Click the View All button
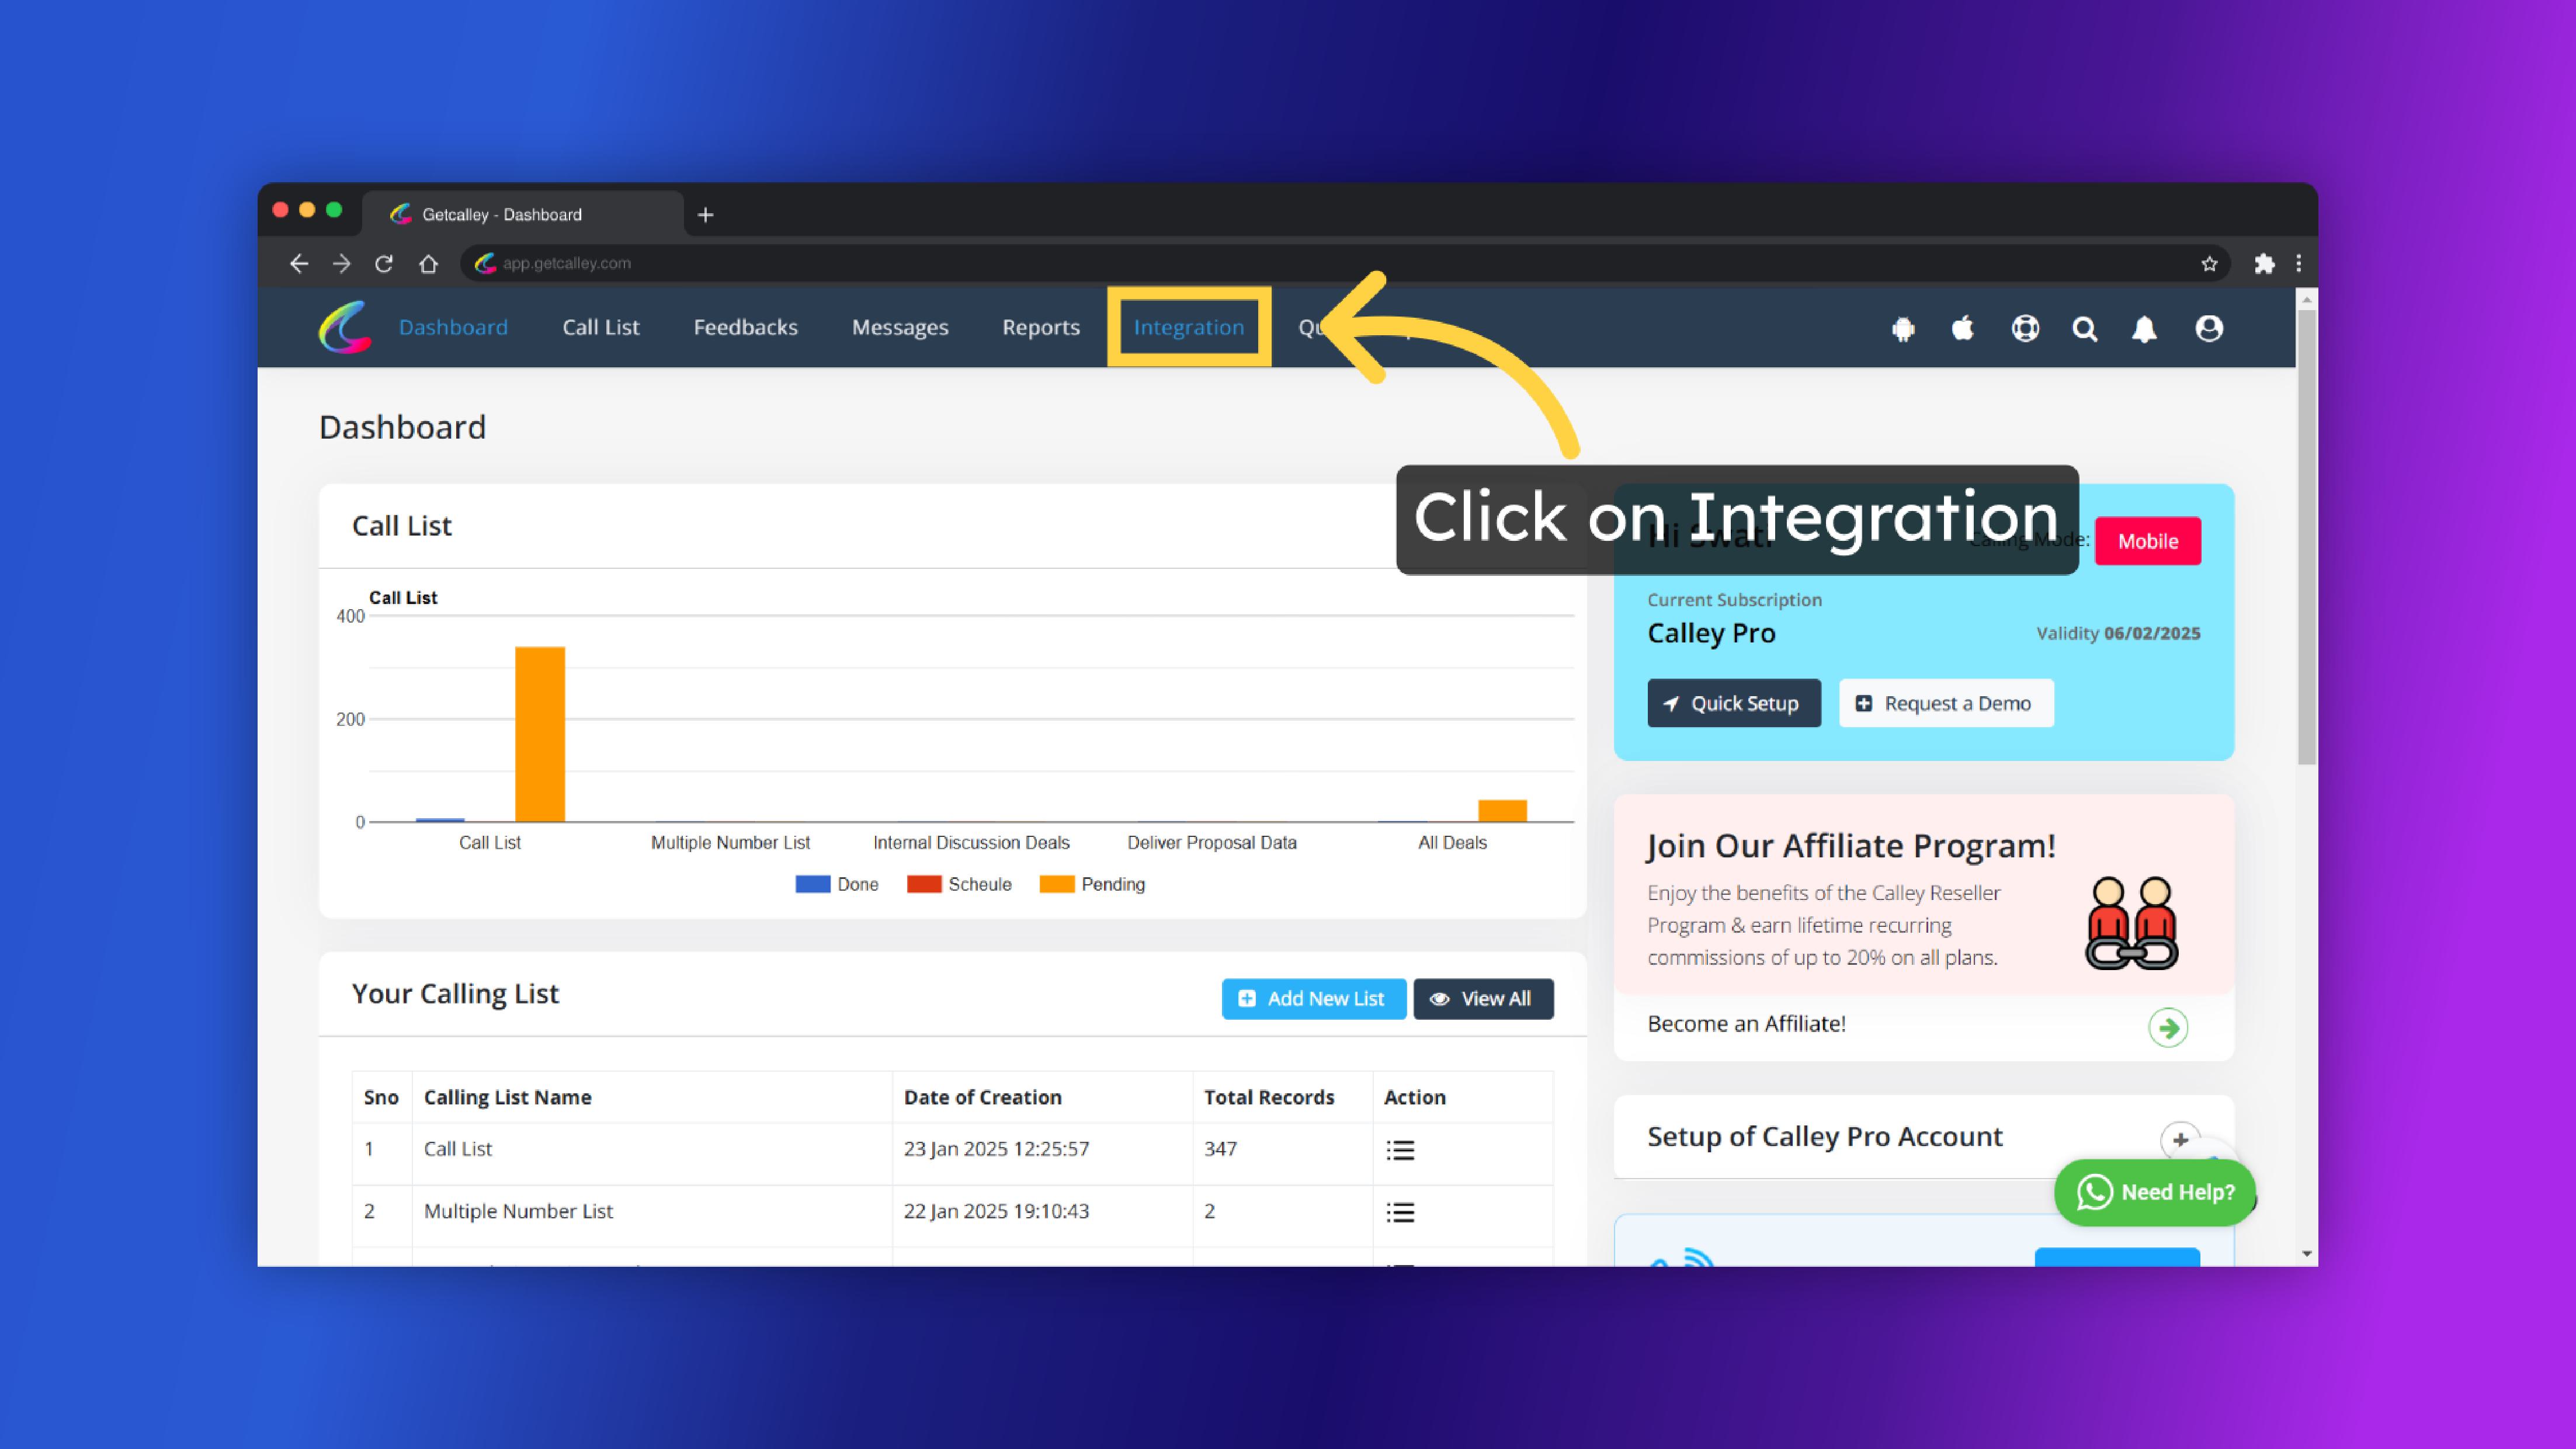This screenshot has width=2576, height=1449. (1483, 999)
